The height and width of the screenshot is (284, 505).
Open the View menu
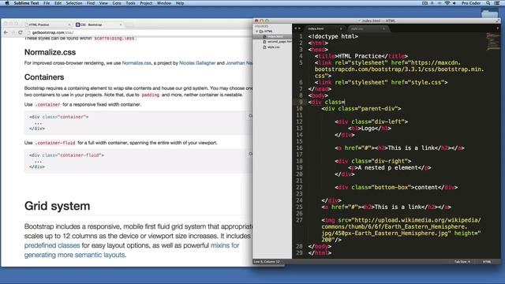(x=103, y=3)
